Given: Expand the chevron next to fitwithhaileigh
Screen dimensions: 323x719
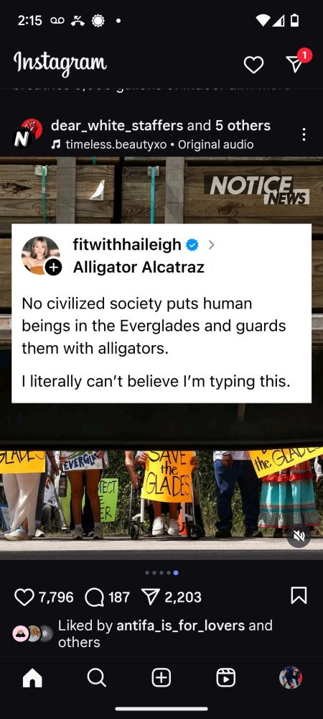Looking at the screenshot, I should point(211,245).
